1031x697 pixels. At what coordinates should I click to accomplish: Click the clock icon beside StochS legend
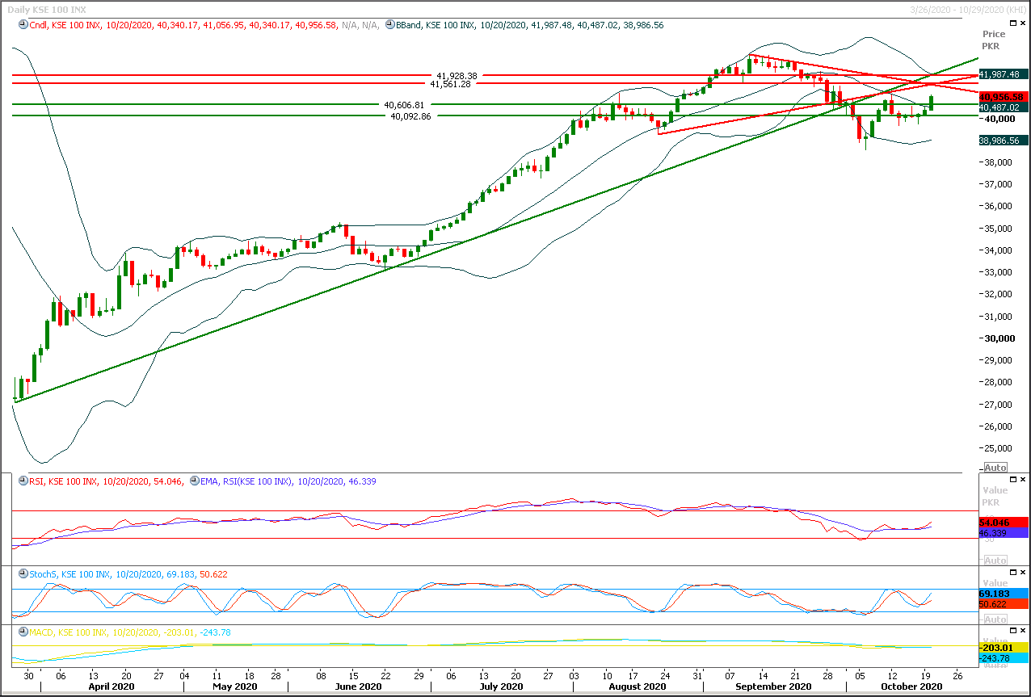pos(23,573)
